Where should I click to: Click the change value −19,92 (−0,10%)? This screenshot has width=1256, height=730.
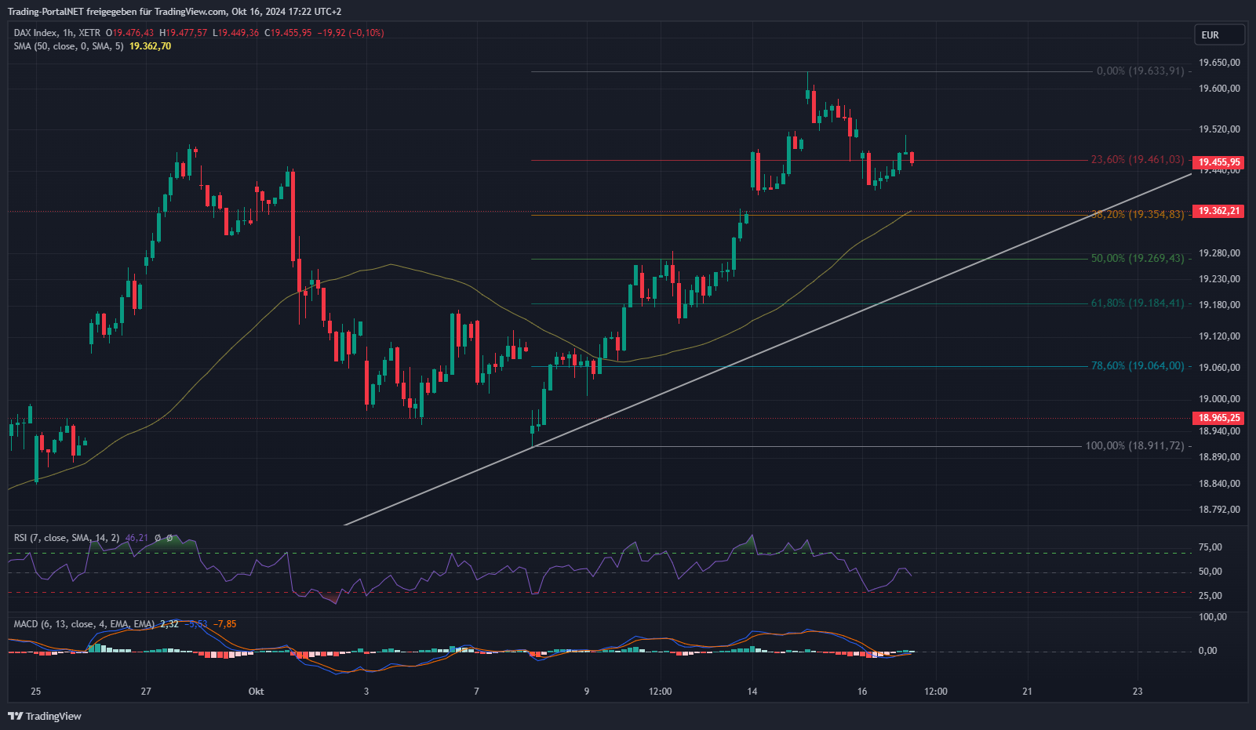pyautogui.click(x=351, y=33)
